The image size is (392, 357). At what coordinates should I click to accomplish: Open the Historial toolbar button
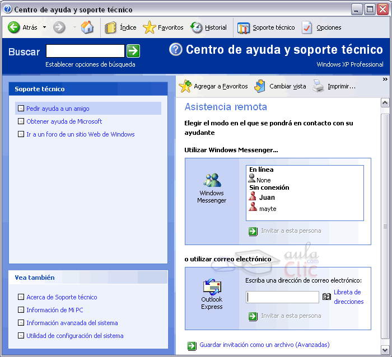(x=197, y=27)
